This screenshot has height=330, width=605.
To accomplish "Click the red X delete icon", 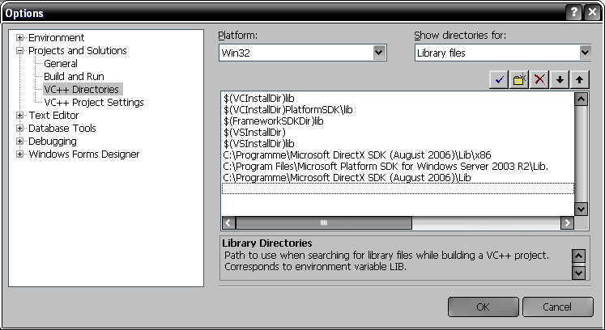I will (539, 79).
